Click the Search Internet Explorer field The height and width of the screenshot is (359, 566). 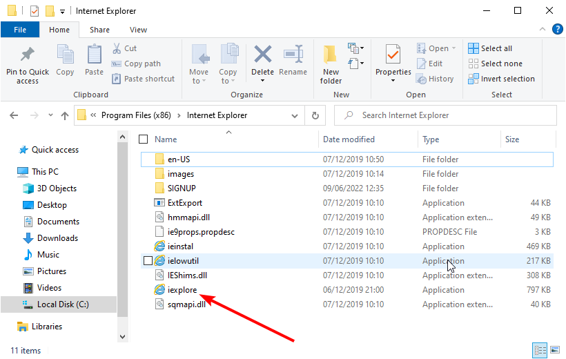(445, 115)
